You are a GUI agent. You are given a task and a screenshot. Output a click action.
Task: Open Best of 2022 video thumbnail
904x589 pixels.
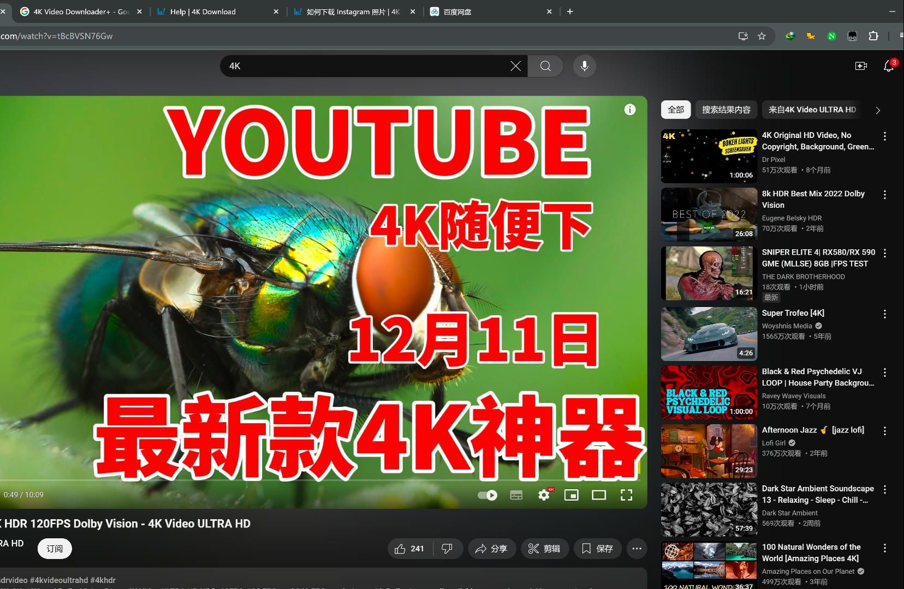(x=709, y=214)
